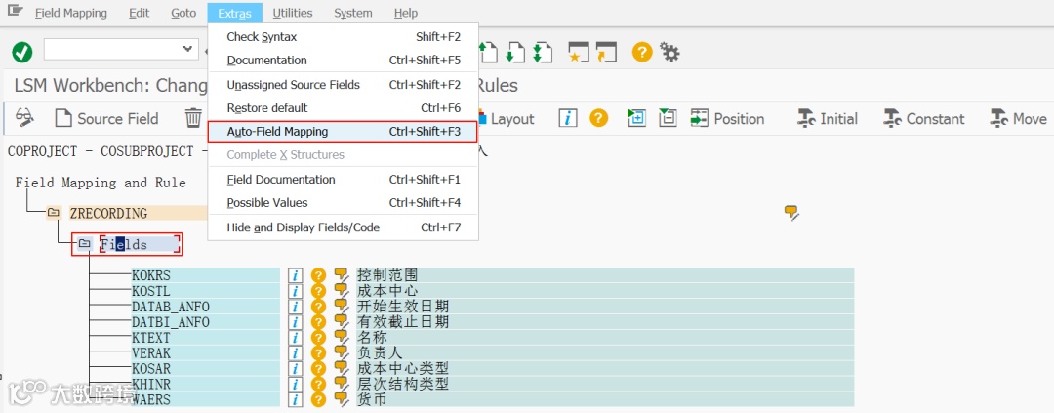Open Help via top toolbar question mark
Screen dimensions: 1054x413
pyautogui.click(x=642, y=52)
